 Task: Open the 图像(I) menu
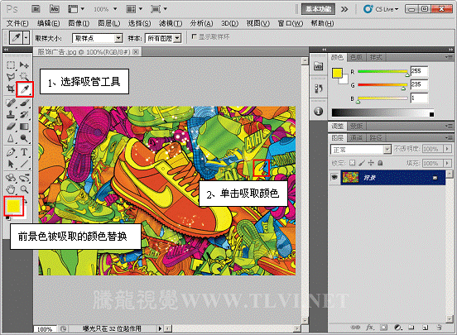point(79,23)
